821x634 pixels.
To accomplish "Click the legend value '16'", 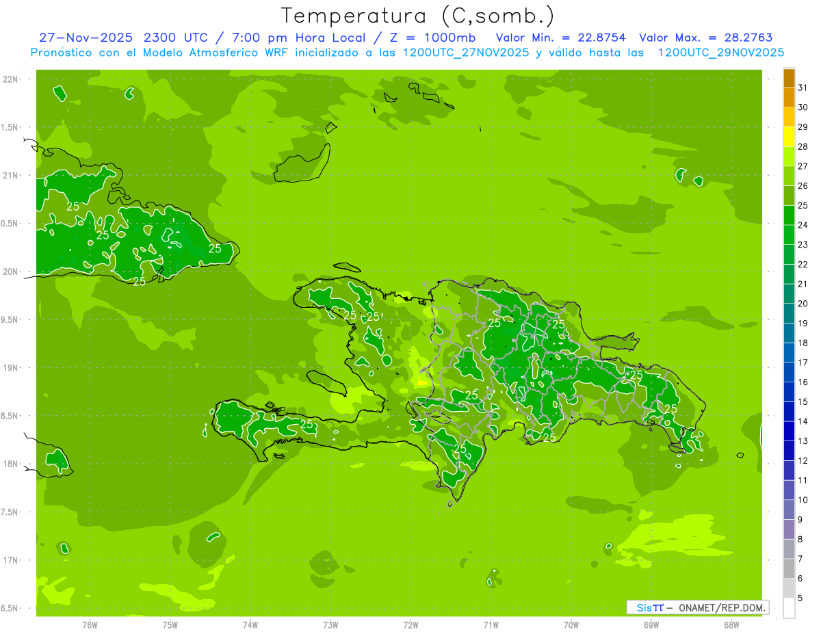I will point(803,382).
